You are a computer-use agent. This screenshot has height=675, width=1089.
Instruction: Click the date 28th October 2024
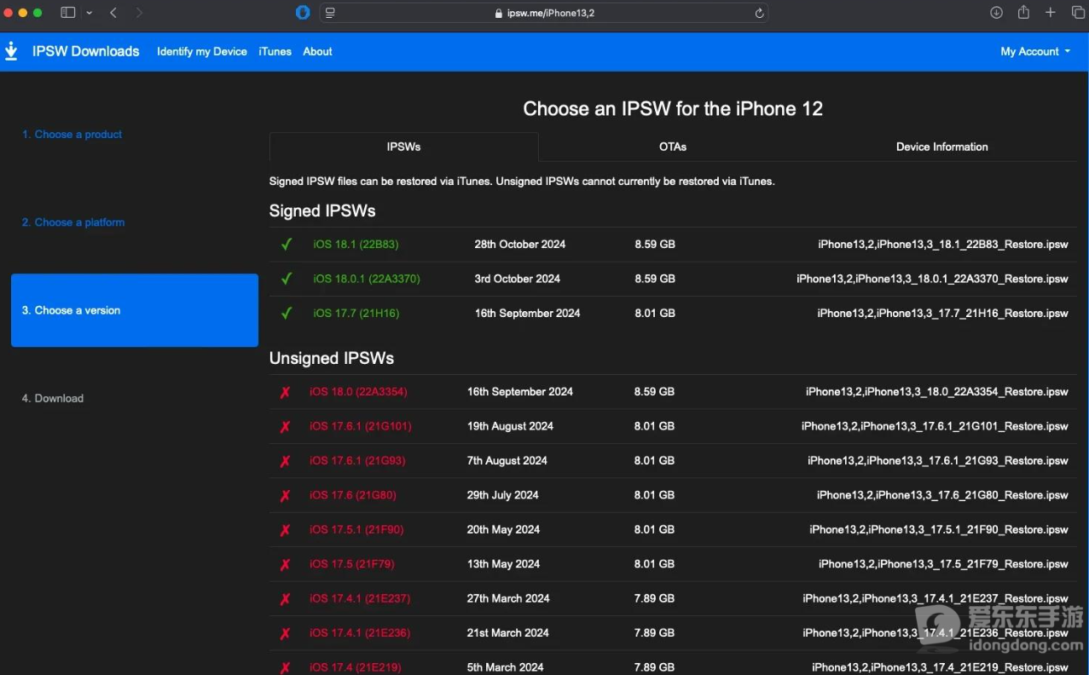(520, 245)
